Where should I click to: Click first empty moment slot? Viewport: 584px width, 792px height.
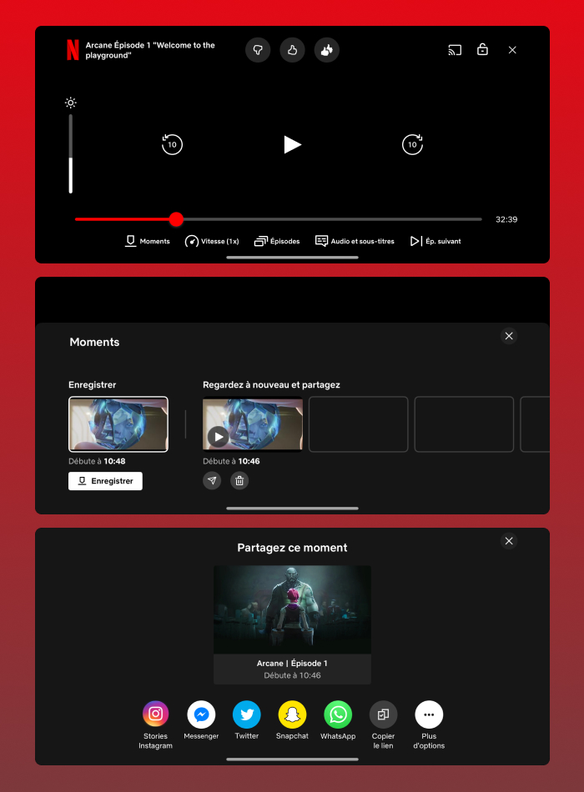pos(359,424)
